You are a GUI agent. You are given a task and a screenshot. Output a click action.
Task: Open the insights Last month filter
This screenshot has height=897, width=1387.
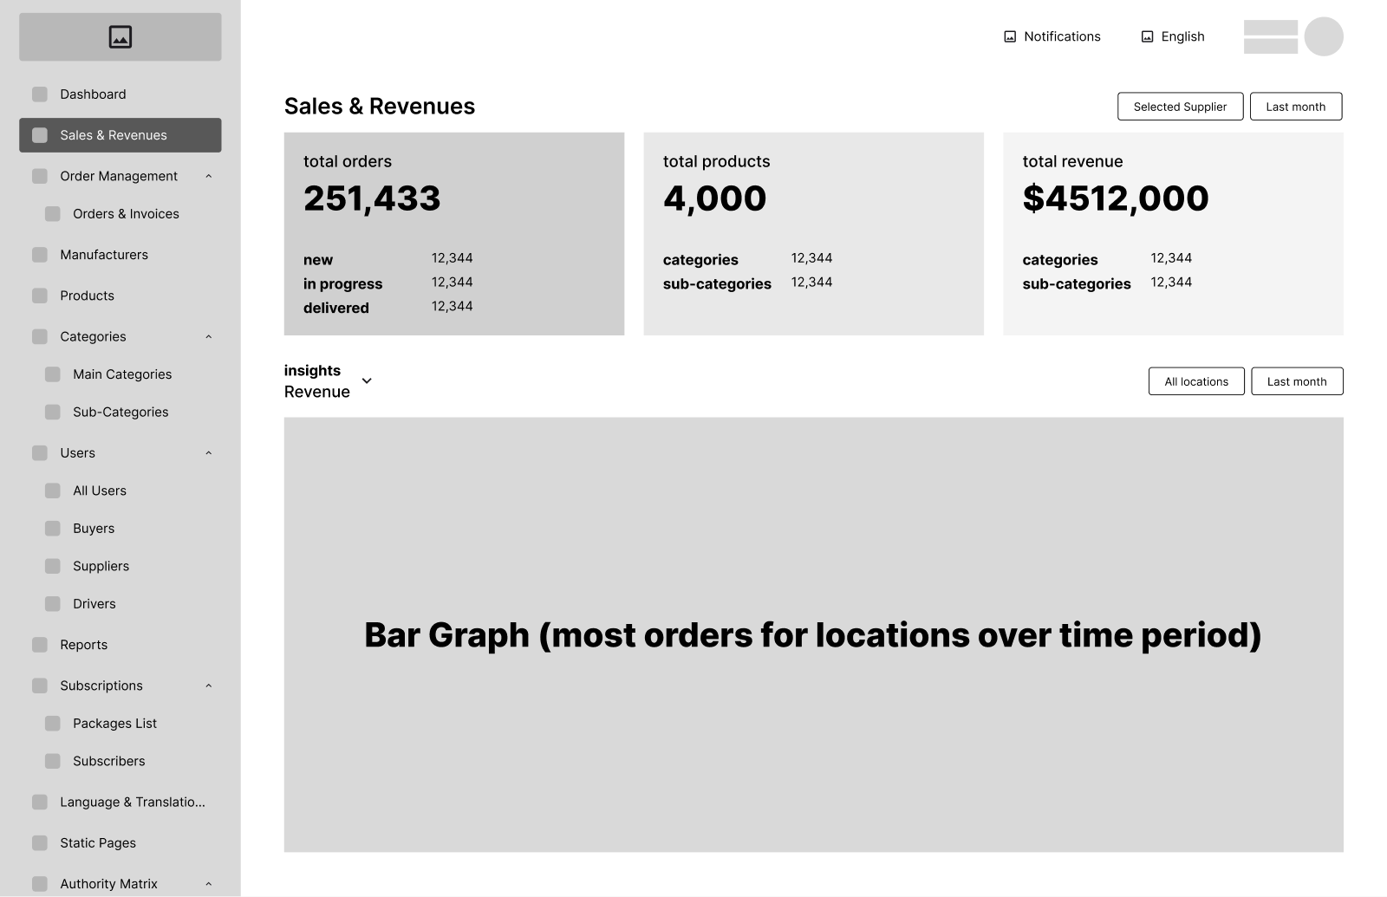click(1297, 381)
